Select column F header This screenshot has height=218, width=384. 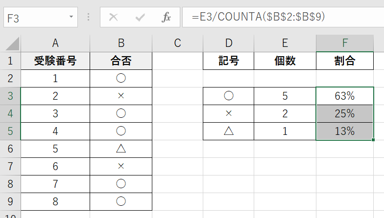[x=345, y=43]
